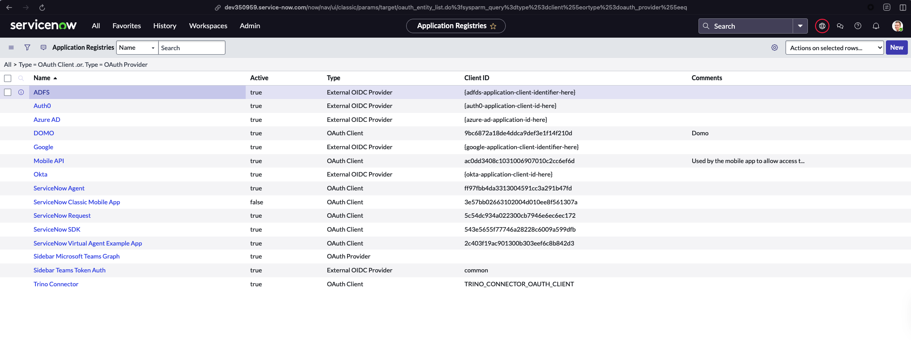Open the ServiceNow SDK record
911x349 pixels.
tap(57, 229)
